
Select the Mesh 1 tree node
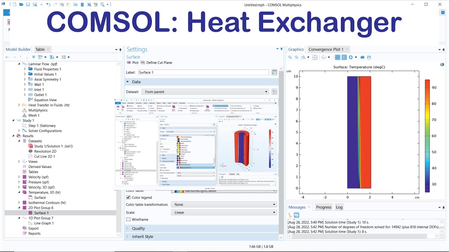click(x=34, y=115)
